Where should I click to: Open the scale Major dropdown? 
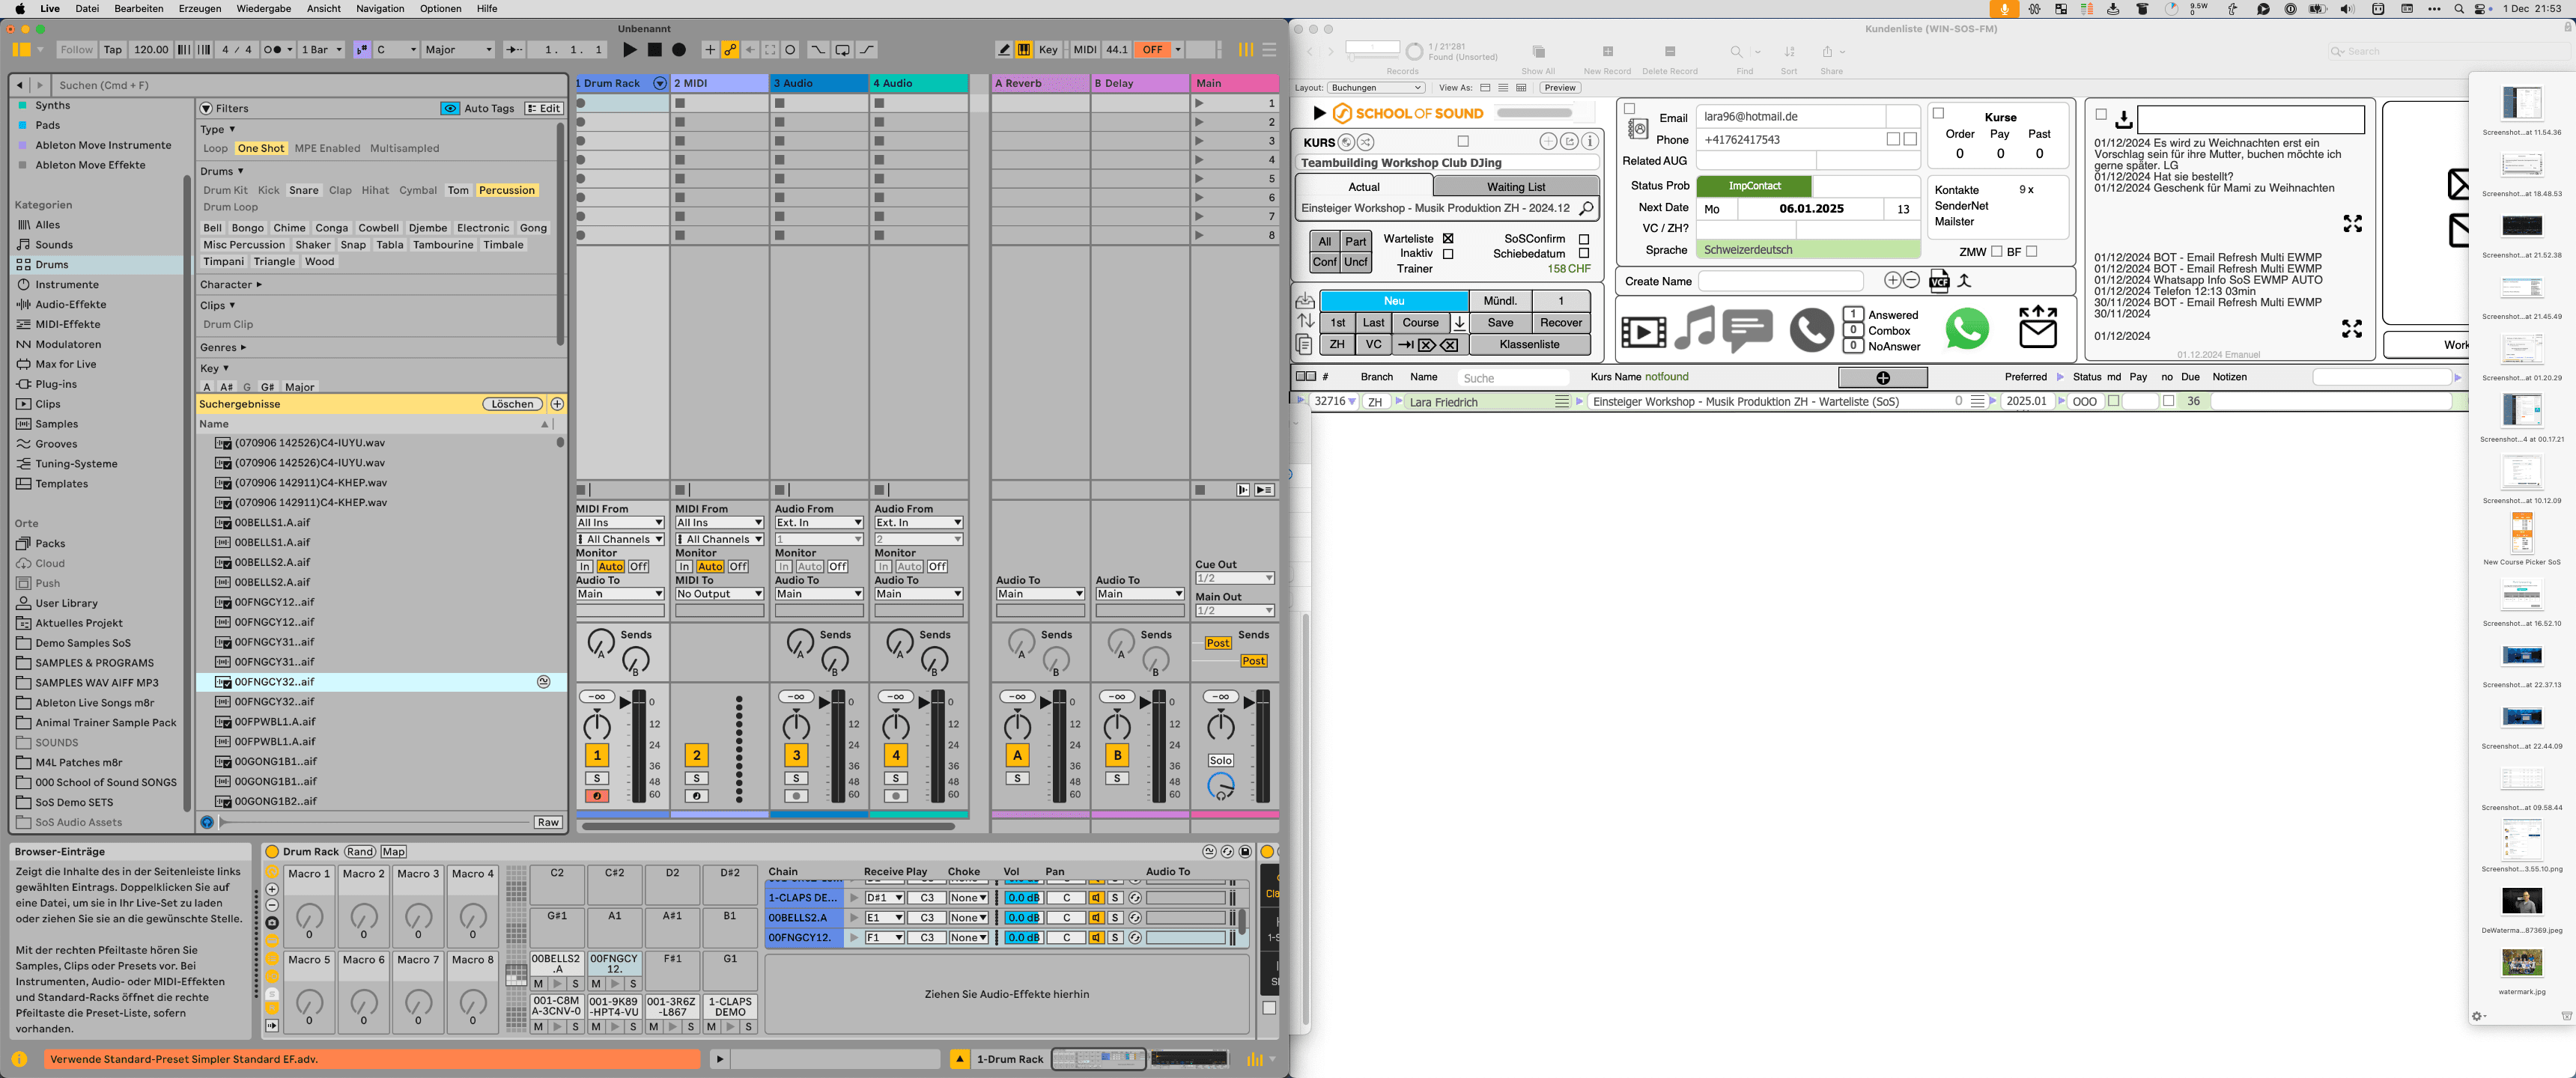459,49
